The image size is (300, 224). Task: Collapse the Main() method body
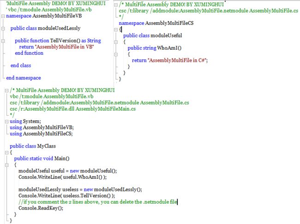click(7, 165)
